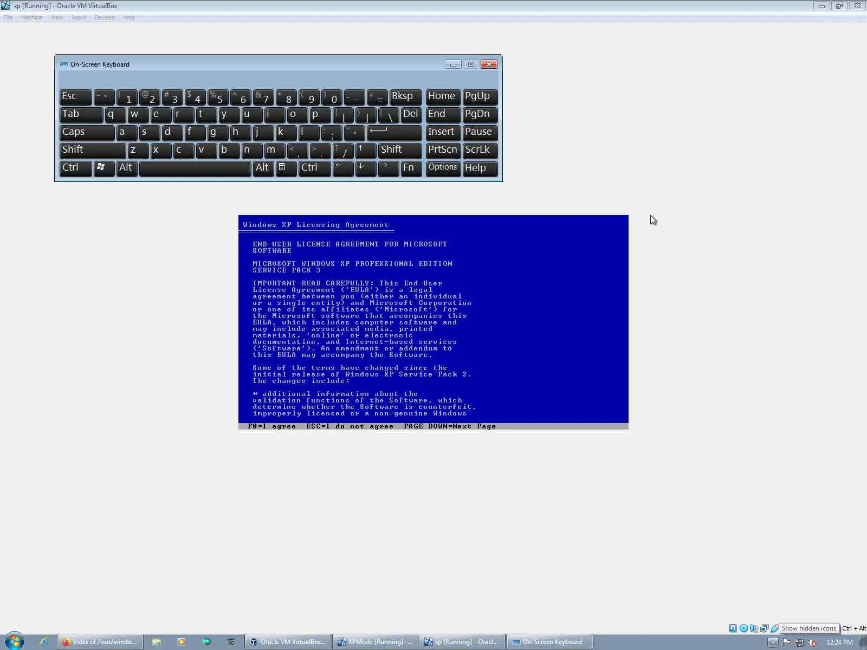This screenshot has width=867, height=650.
Task: Switch to On-Screen Keyboard taskbar button
Action: (549, 642)
